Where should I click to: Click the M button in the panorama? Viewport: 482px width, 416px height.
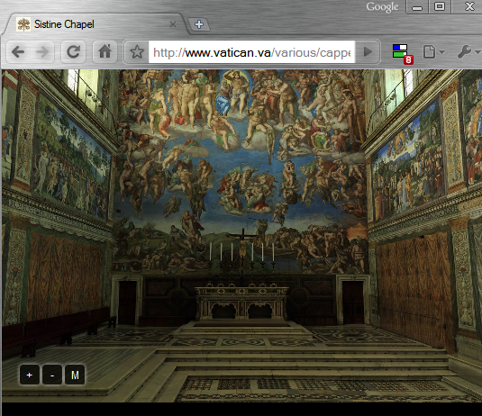point(75,375)
